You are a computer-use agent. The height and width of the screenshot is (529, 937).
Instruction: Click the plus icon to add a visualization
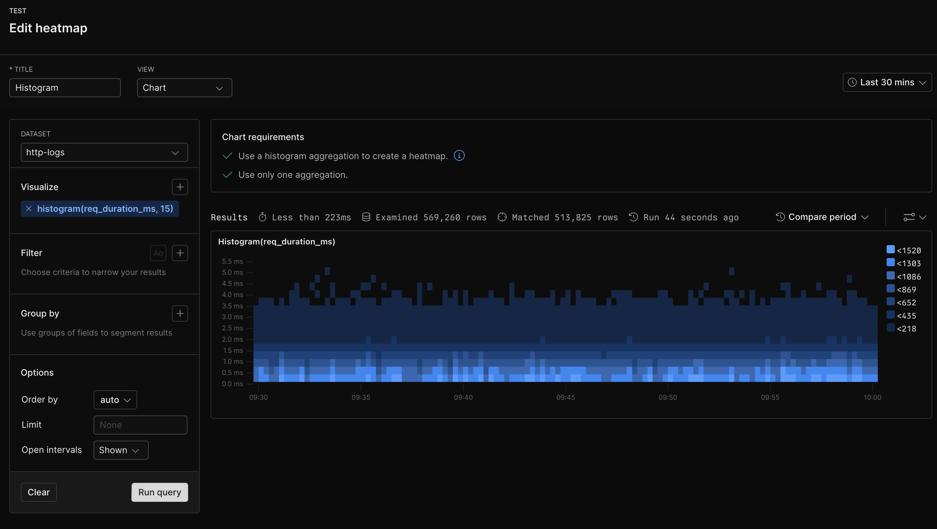[180, 187]
